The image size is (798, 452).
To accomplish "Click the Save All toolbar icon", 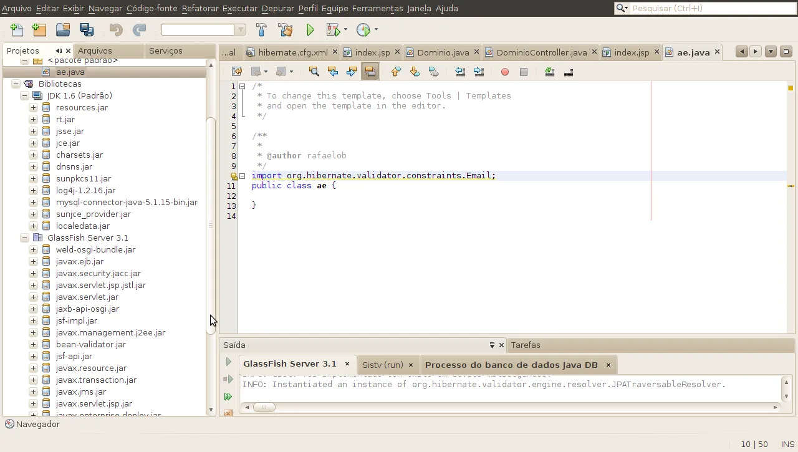I will tap(87, 30).
